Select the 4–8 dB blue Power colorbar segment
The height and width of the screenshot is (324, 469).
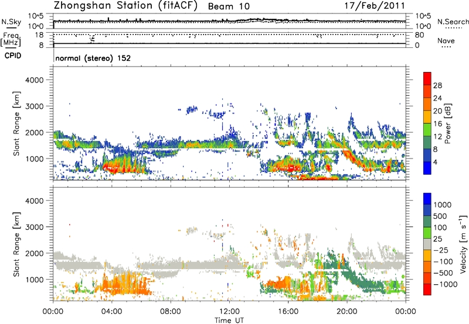(x=427, y=156)
